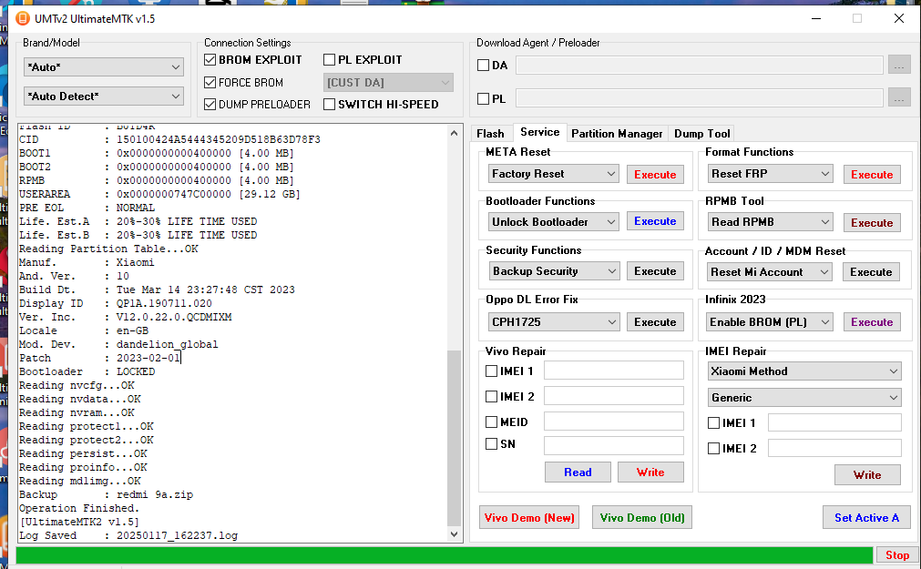Enable the PL EXPLOIT checkbox
Image resolution: width=921 pixels, height=569 pixels.
pos(330,60)
